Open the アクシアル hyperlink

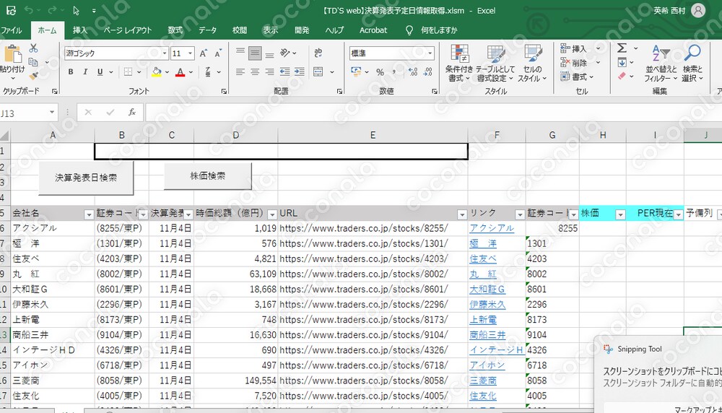click(491, 228)
